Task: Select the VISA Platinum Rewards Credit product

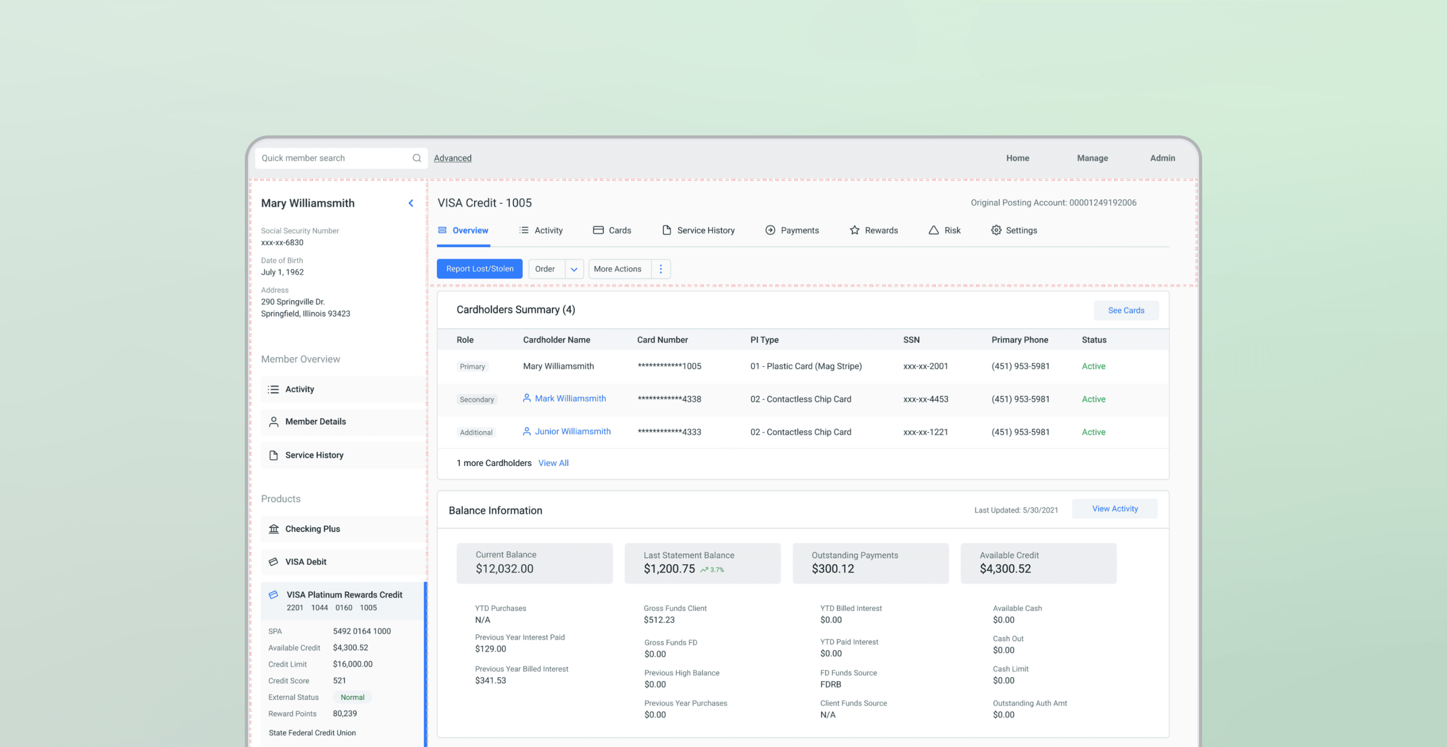Action: point(343,601)
